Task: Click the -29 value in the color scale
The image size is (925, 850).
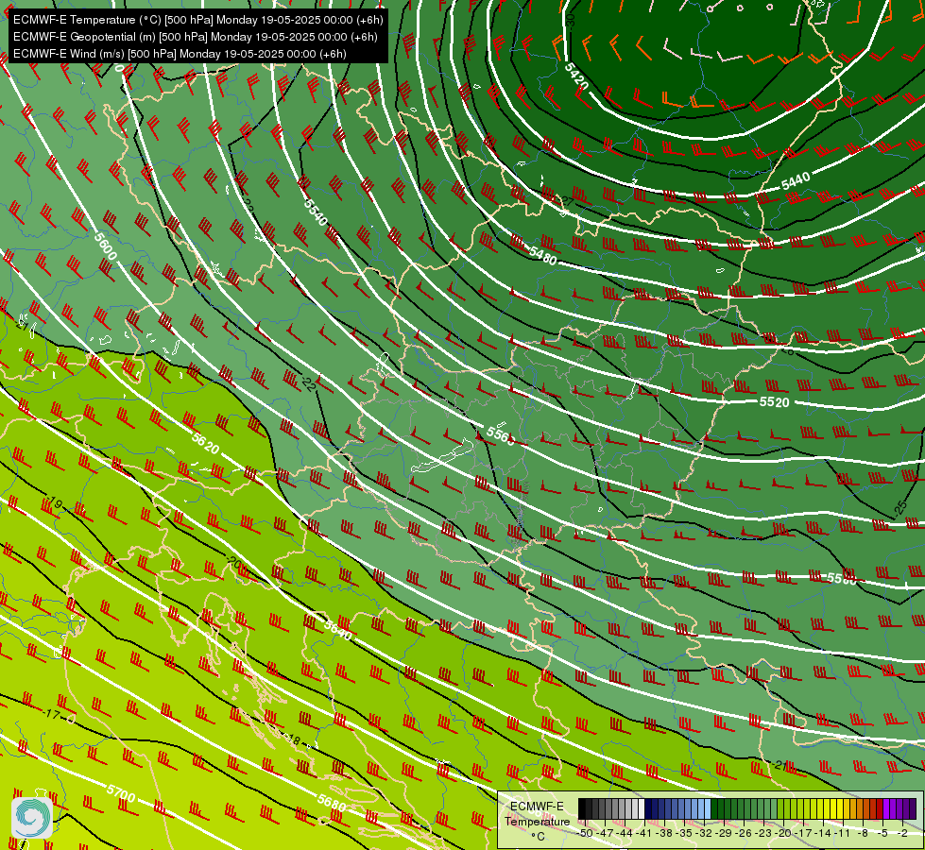Action: click(724, 833)
